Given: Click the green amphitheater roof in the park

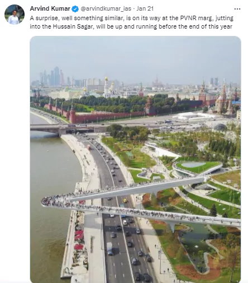Looking at the screenshot, I should pos(197,166).
